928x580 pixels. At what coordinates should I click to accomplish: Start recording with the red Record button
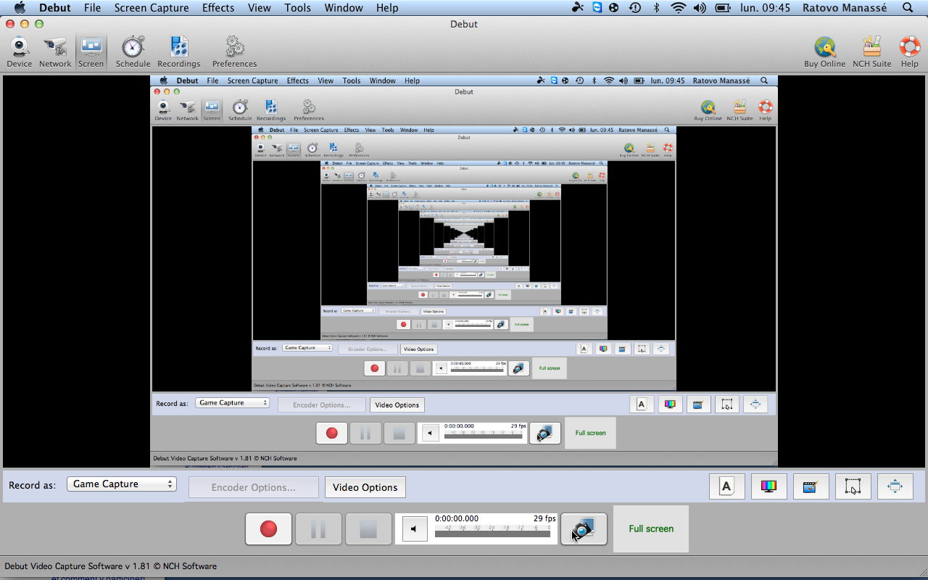[x=268, y=529]
